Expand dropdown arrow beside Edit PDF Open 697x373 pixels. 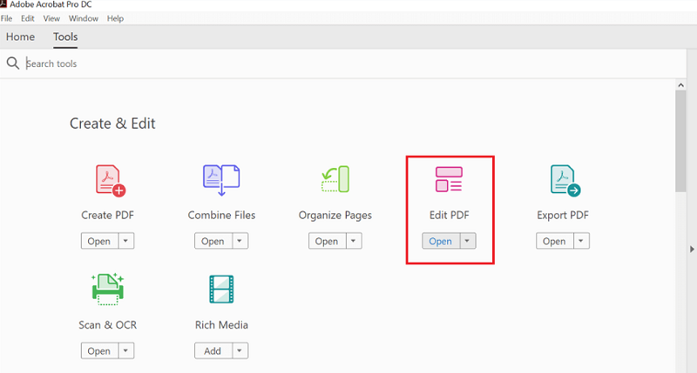[x=467, y=241]
